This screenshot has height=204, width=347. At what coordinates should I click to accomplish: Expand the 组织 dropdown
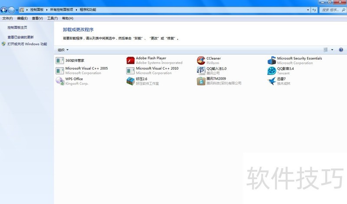(63, 50)
